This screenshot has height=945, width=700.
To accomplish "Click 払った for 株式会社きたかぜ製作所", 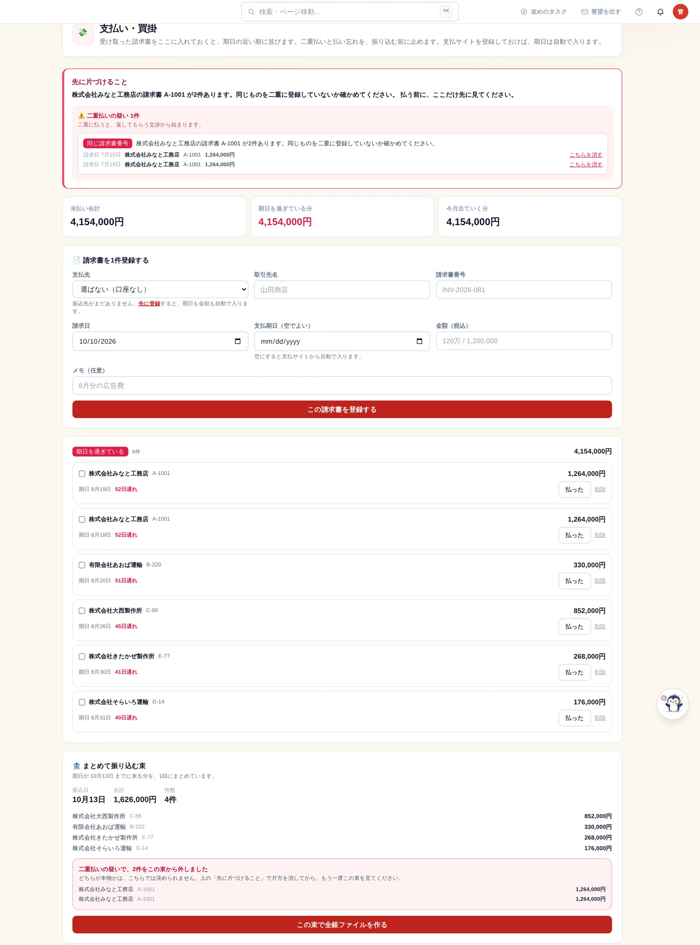I will click(x=574, y=672).
